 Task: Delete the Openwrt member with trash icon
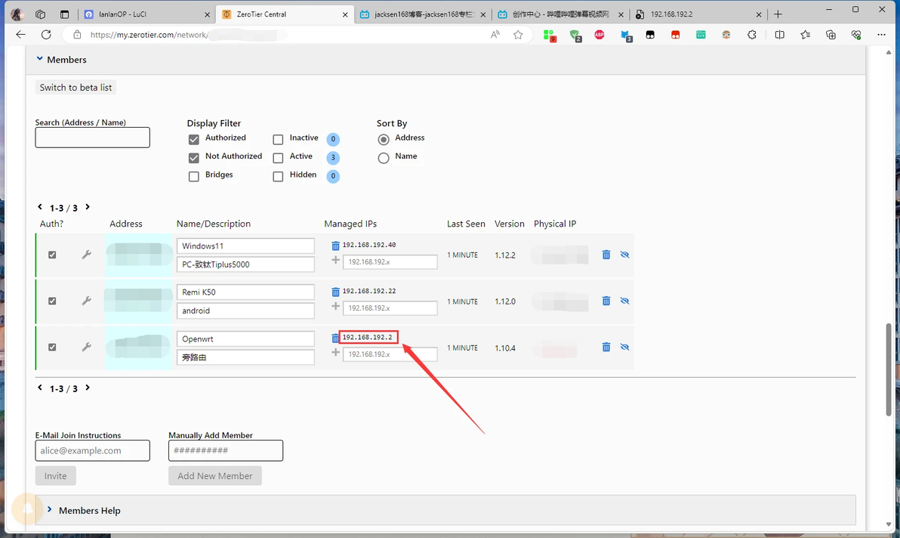(606, 347)
